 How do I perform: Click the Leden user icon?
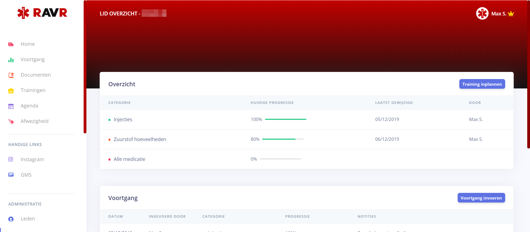(11, 219)
